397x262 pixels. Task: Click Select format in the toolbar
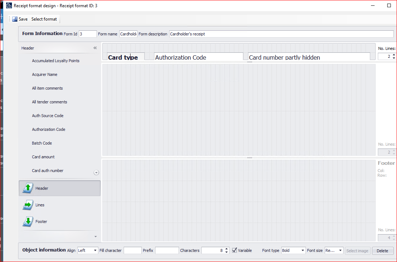click(x=44, y=19)
